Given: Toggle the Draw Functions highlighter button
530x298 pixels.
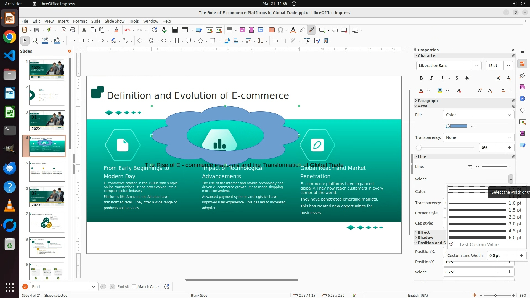Looking at the screenshot, I should point(311,30).
